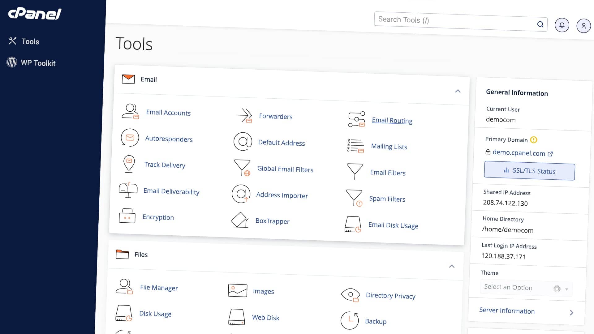Open the demo.cpanel.com domain link
Viewport: 594px width, 334px height.
[519, 153]
